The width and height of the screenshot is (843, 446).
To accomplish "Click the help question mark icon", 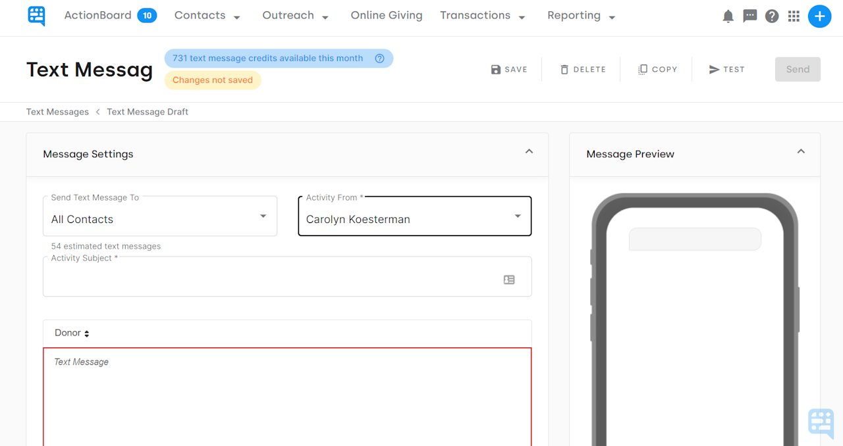I will click(772, 16).
